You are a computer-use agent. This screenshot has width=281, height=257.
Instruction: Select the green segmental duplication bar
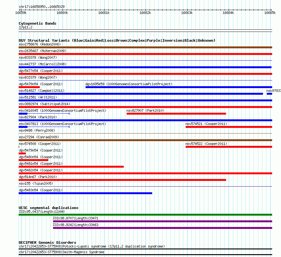(x=145, y=215)
